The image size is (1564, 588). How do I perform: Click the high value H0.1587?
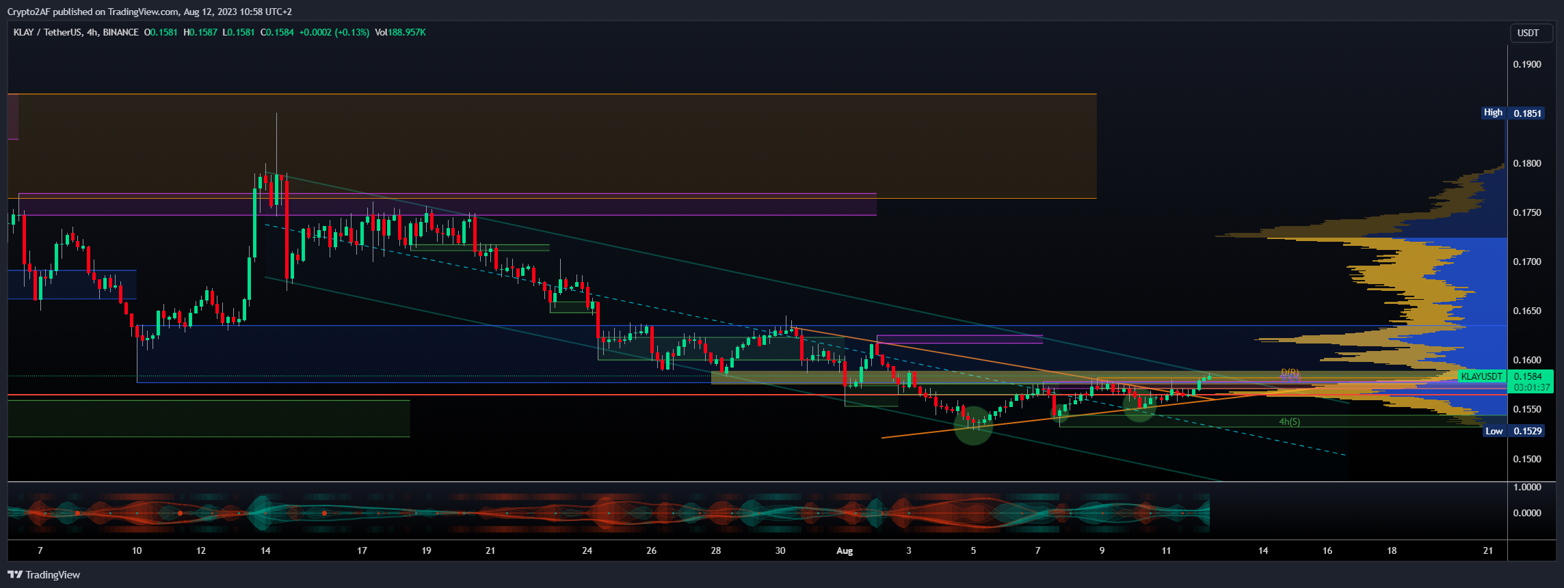[200, 32]
